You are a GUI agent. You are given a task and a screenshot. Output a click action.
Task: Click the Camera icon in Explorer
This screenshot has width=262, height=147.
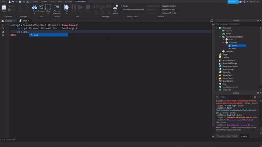click(x=224, y=31)
